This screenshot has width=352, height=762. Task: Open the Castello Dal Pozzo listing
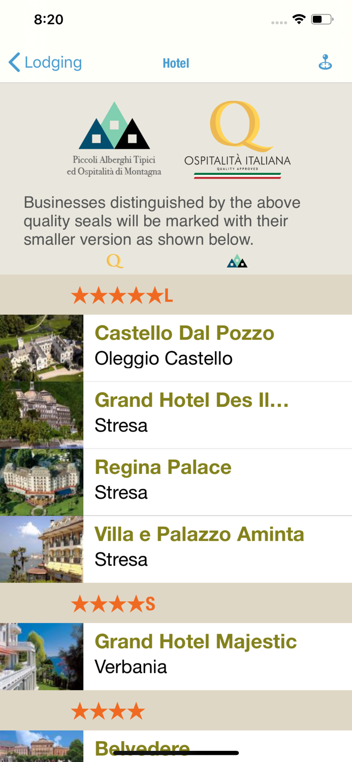click(x=184, y=333)
